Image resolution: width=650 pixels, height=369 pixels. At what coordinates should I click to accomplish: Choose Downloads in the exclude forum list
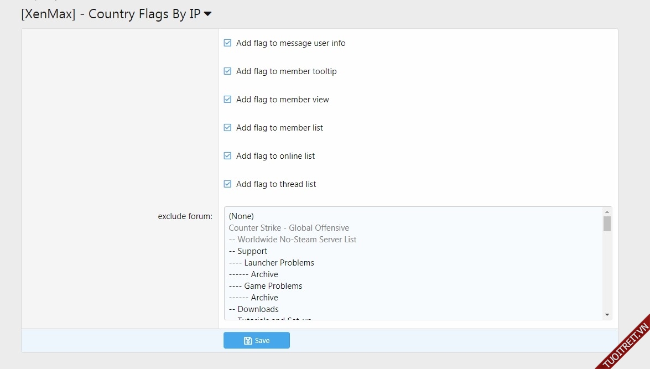tap(258, 309)
